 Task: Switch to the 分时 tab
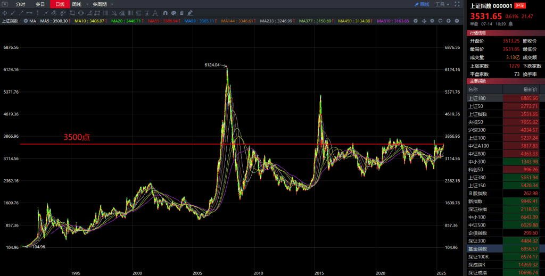click(x=21, y=4)
